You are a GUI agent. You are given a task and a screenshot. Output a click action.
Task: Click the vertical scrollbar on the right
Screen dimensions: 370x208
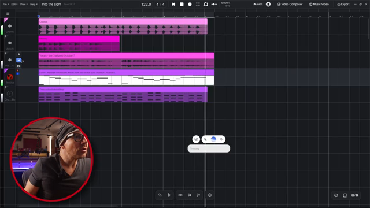coord(368,28)
